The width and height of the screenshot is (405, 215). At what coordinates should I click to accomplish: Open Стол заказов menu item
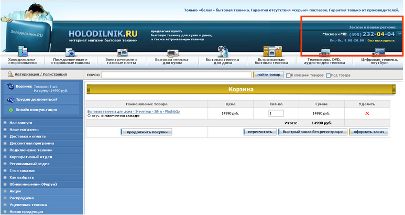click(22, 170)
